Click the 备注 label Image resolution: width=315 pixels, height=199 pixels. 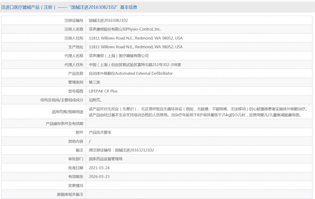click(80, 150)
